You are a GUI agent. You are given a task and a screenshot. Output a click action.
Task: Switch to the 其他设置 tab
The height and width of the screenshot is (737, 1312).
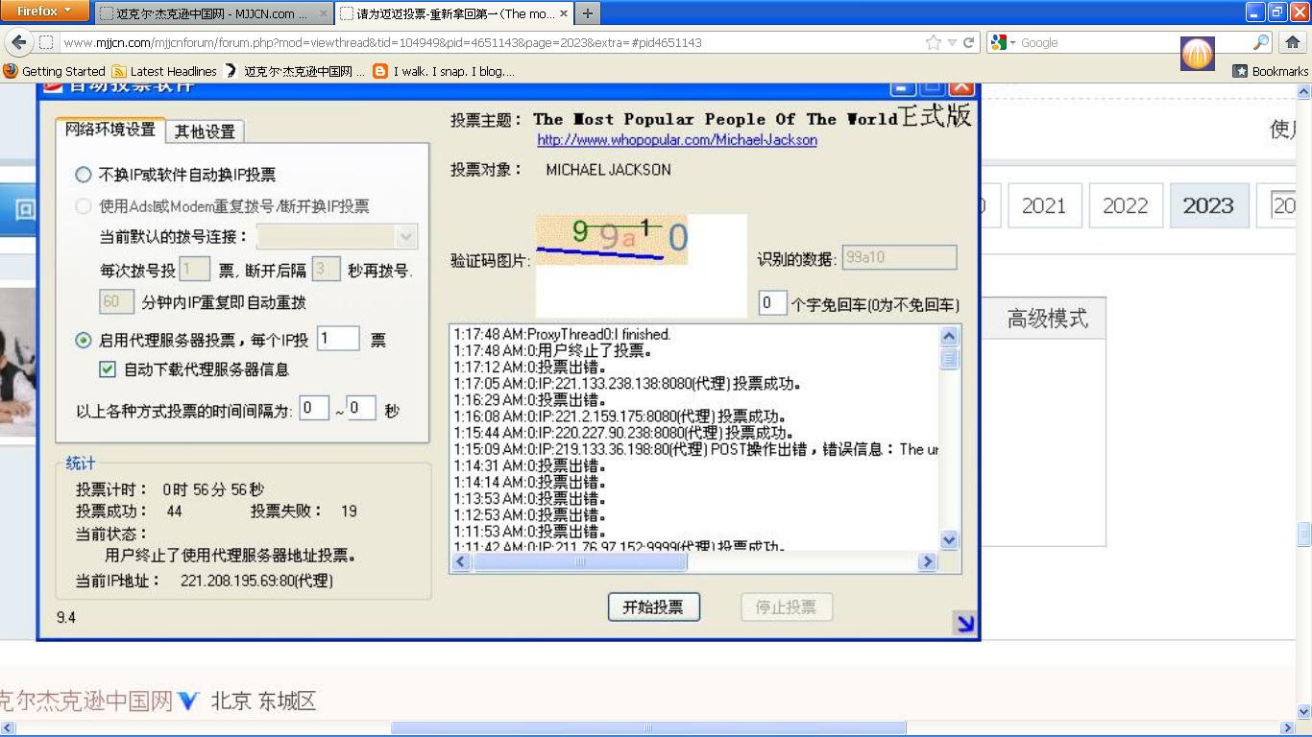(204, 131)
